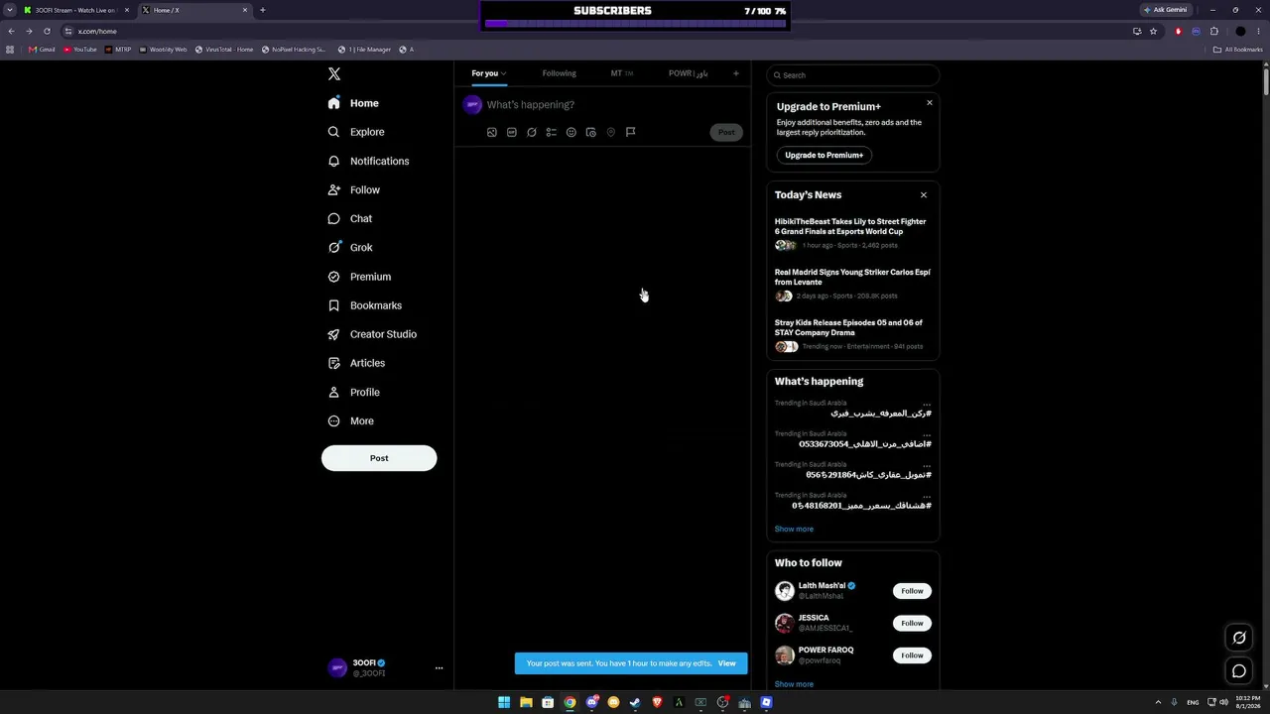The height and width of the screenshot is (714, 1270).
Task: Open the emoji picker in composer
Action: 571,132
